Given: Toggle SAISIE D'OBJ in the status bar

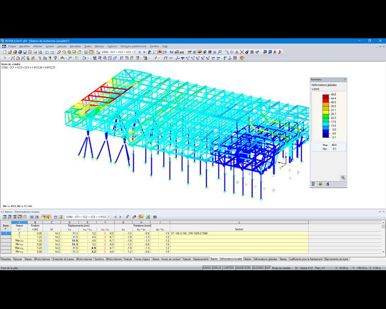Looking at the screenshot, I should 244,268.
